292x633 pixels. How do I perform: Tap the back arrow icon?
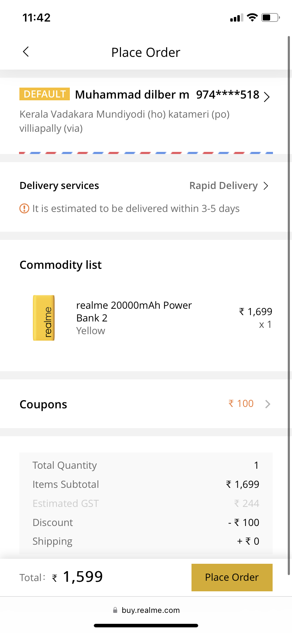pos(26,52)
